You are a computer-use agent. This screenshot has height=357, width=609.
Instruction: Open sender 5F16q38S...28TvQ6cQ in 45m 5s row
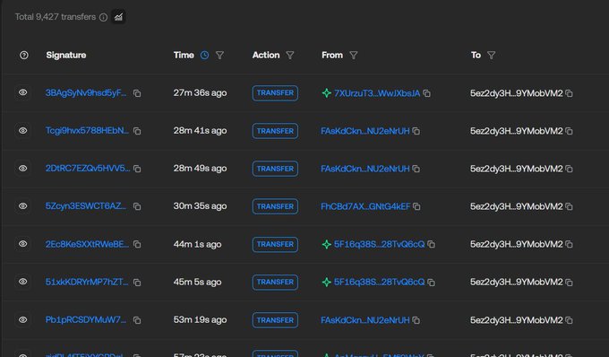[x=379, y=282]
